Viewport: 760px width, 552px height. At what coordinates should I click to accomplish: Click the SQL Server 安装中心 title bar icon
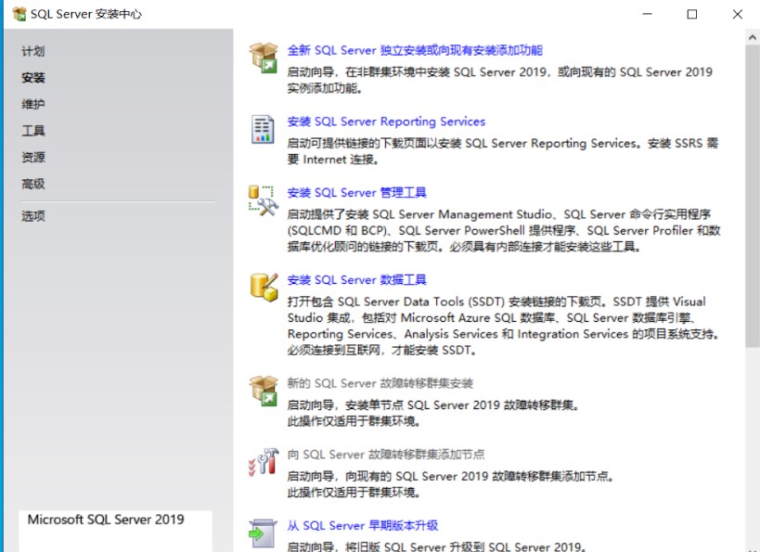[x=19, y=14]
